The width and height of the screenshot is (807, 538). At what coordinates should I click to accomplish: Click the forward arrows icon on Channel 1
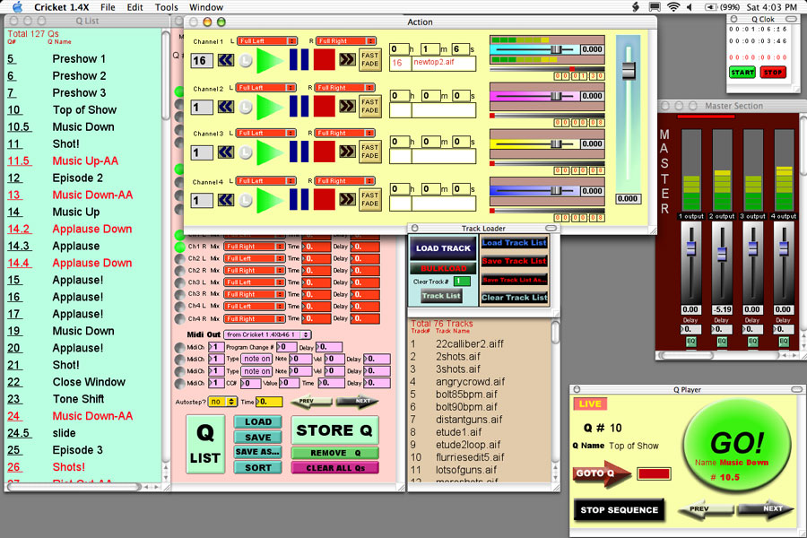point(347,59)
